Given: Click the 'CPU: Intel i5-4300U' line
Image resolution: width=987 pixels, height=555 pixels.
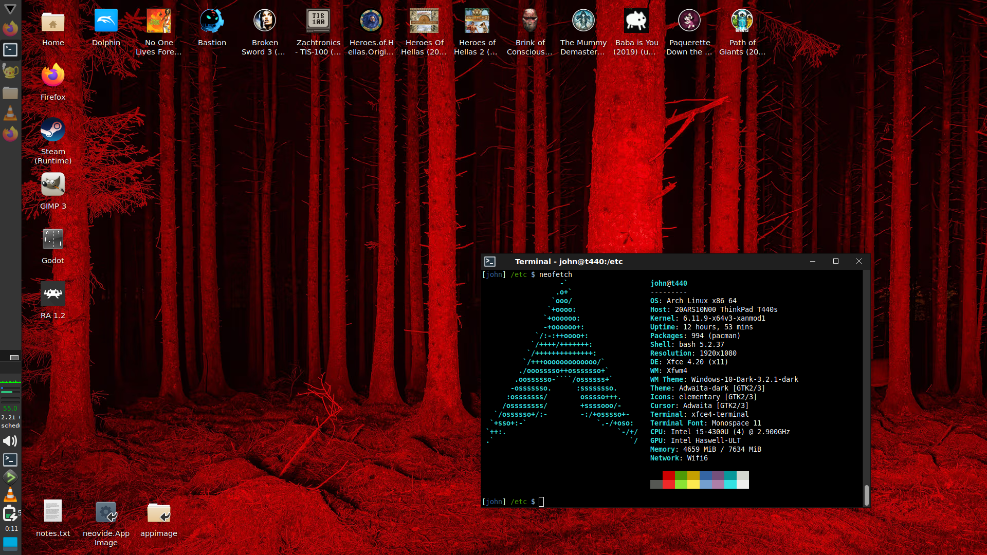Looking at the screenshot, I should pyautogui.click(x=720, y=432).
